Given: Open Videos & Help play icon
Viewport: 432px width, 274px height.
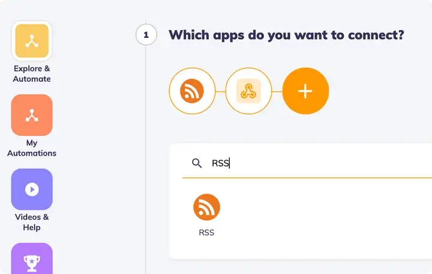Looking at the screenshot, I should pyautogui.click(x=32, y=189).
